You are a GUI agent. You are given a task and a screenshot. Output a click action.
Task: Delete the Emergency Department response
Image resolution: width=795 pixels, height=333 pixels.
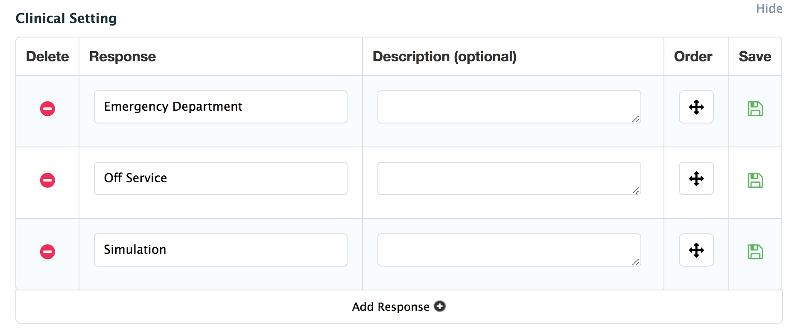point(47,109)
